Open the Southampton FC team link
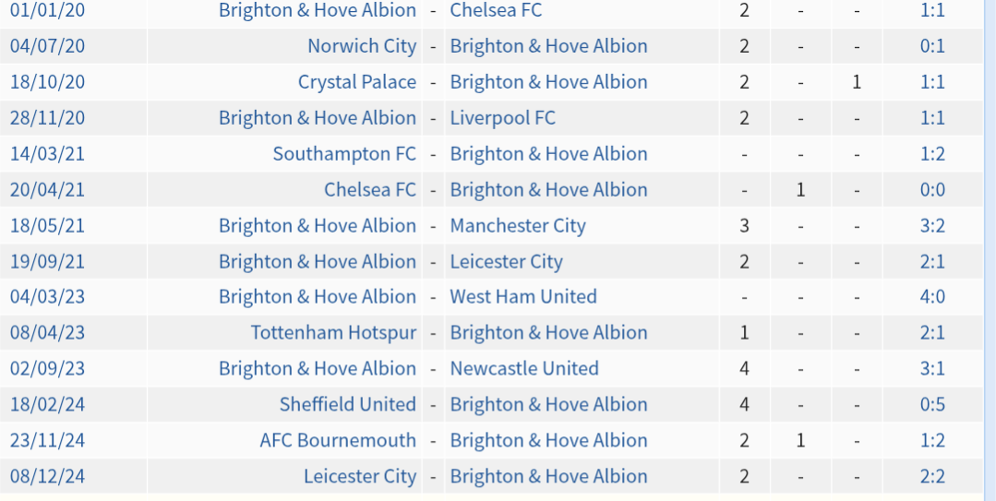996x501 pixels. (x=344, y=154)
